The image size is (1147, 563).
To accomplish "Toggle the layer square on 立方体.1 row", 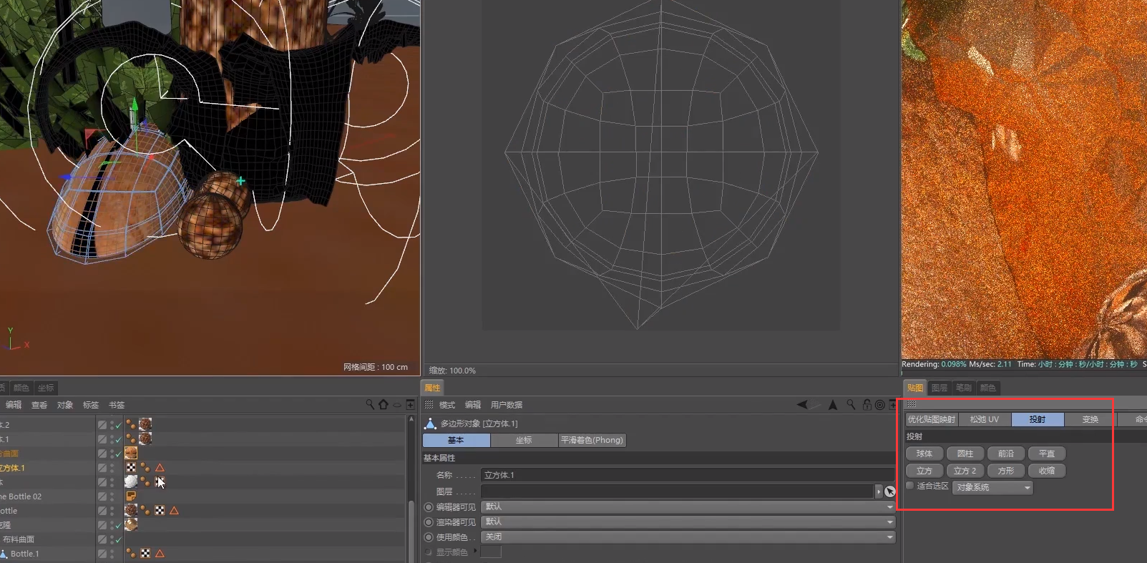I will point(102,468).
